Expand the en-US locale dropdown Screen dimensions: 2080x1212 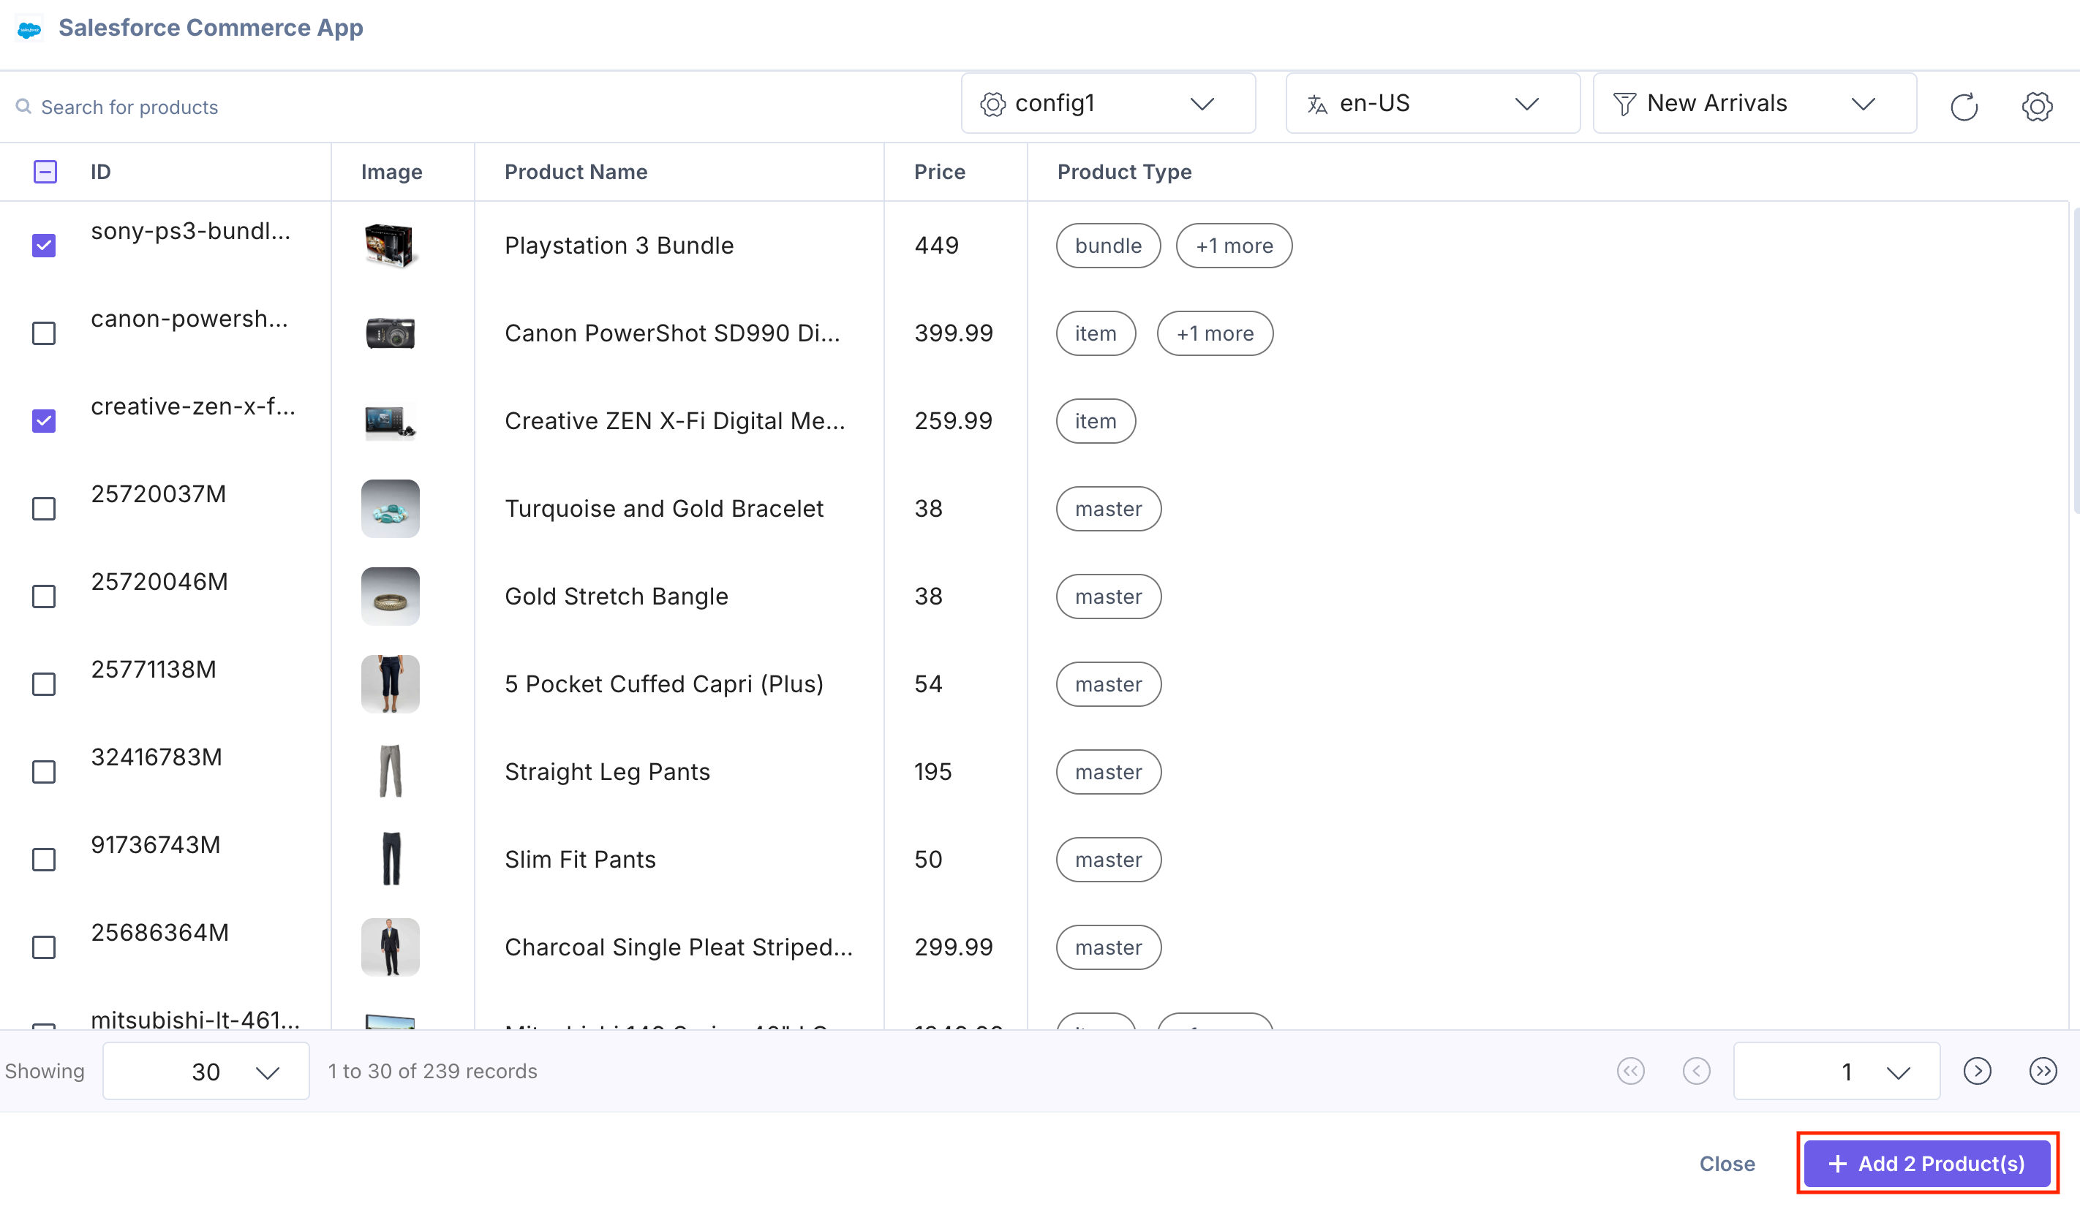click(x=1432, y=103)
